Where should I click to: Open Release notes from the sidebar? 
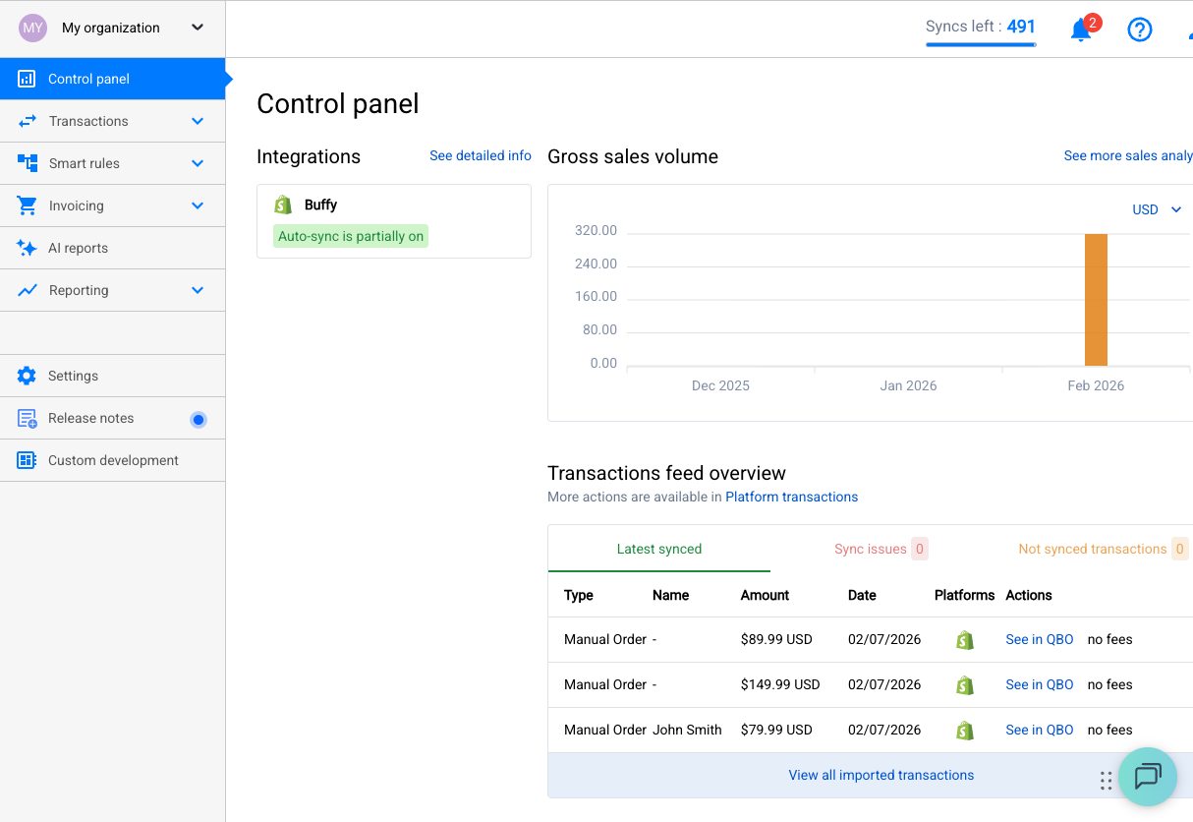[x=90, y=418]
